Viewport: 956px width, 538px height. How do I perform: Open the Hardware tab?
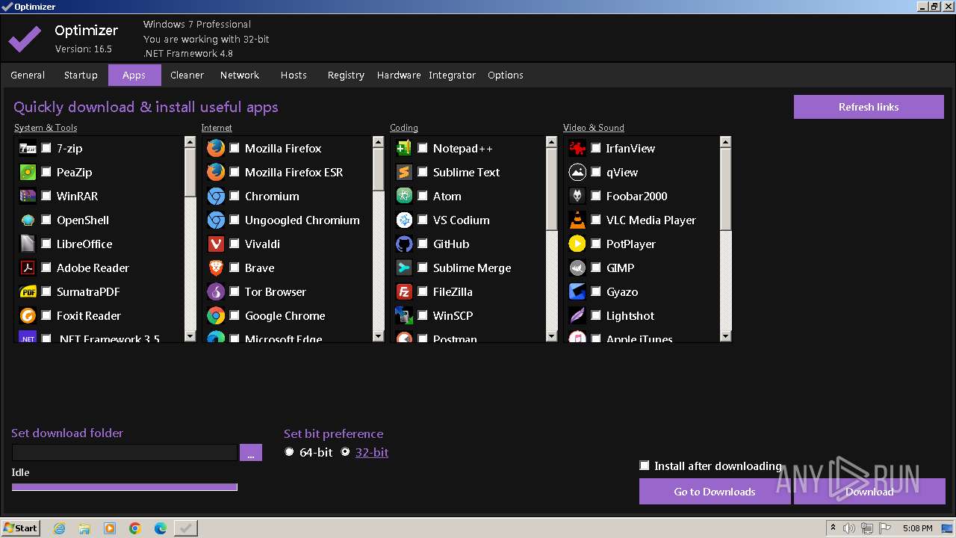[x=399, y=75]
